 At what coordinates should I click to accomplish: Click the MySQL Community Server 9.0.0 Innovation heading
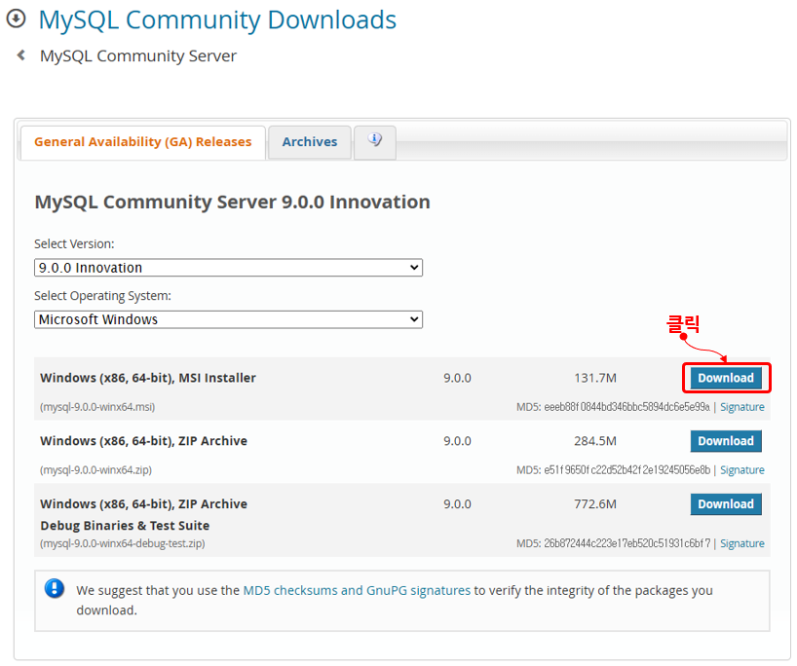pos(232,203)
